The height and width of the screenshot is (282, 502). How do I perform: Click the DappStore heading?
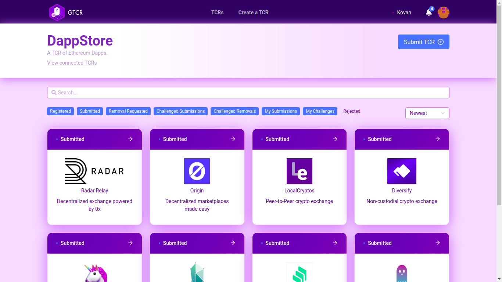tap(80, 40)
